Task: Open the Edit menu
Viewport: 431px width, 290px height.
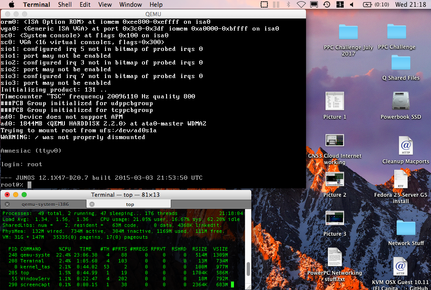Action: (85, 4)
